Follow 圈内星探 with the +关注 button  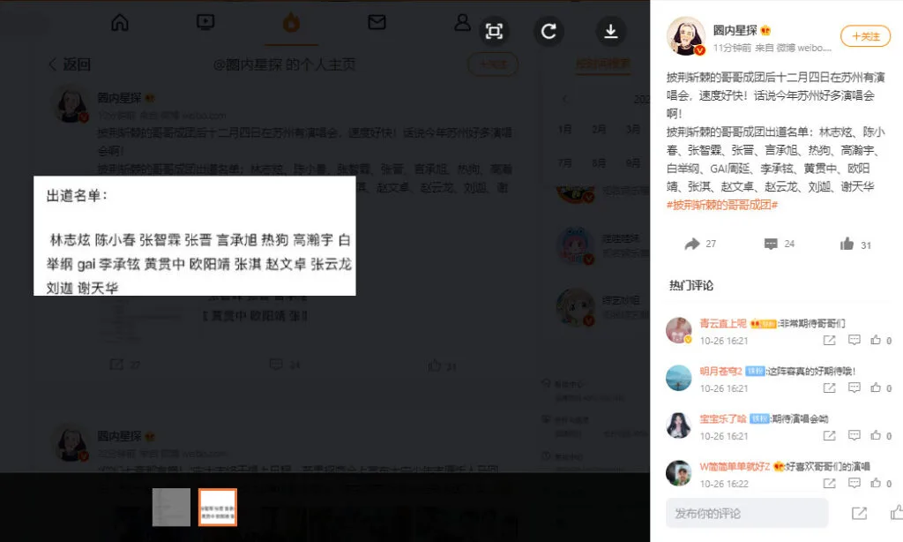[x=865, y=36]
